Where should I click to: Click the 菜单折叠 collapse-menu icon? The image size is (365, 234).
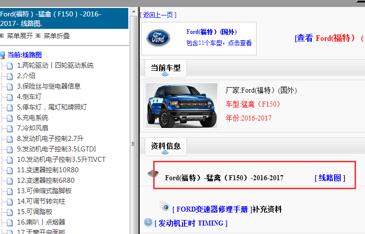coord(38,36)
